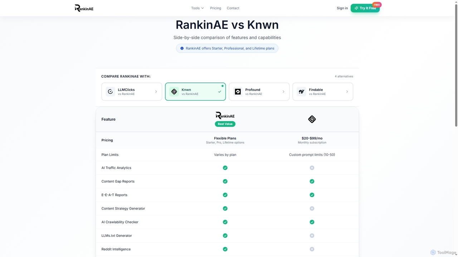The image size is (458, 257).
Task: Click the Best Value badge
Action: tap(225, 124)
